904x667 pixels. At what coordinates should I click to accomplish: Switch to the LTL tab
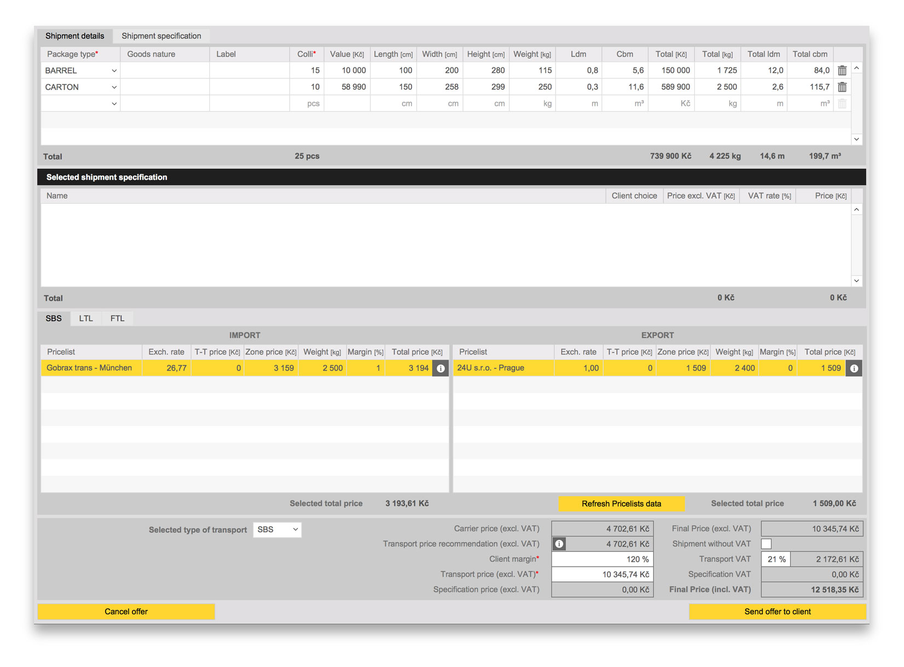(x=86, y=318)
